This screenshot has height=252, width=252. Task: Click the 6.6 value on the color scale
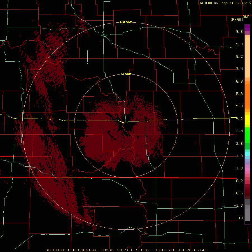(239, 81)
